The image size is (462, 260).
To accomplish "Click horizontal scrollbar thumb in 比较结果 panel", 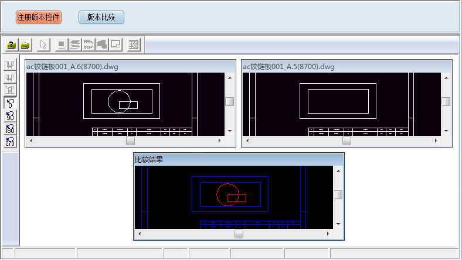I will [239, 234].
